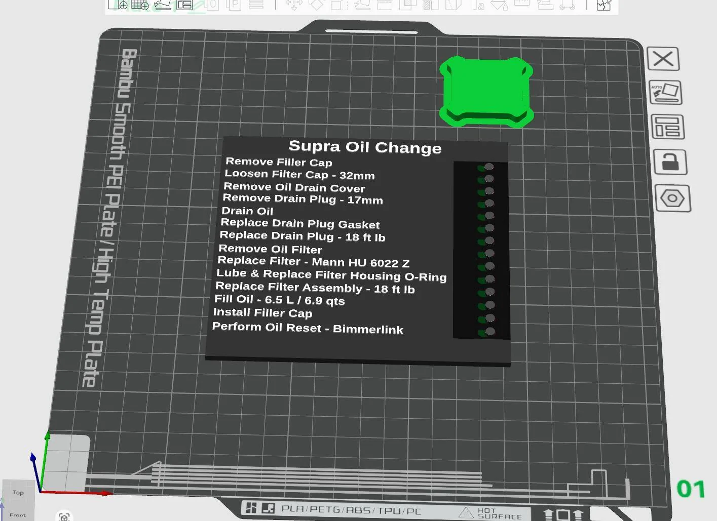
Task: Switch to Top view on view cube
Action: click(18, 492)
